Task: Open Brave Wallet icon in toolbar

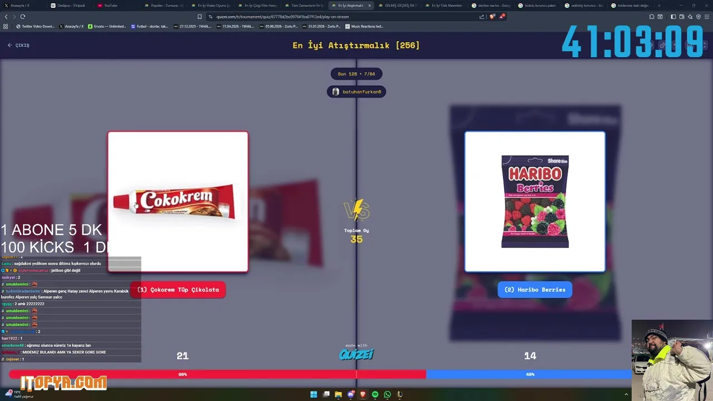Action: [x=682, y=17]
